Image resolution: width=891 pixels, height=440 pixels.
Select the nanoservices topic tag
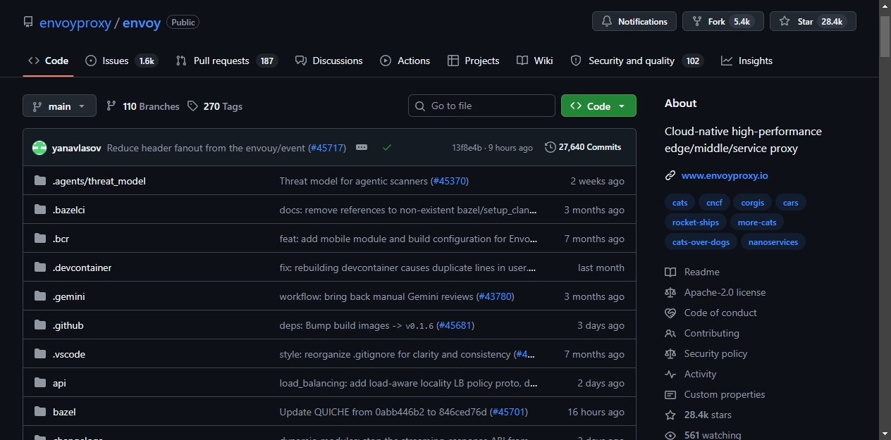(x=773, y=242)
